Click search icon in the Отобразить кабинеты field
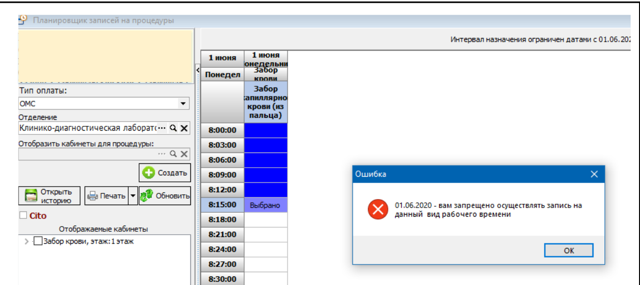The width and height of the screenshot is (640, 285). (173, 154)
